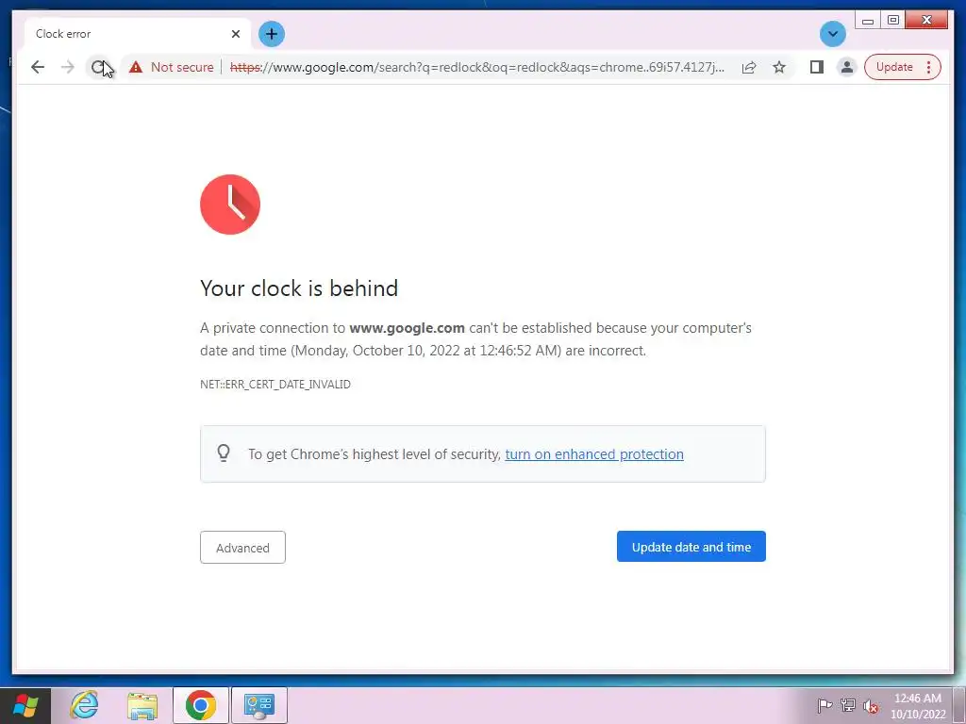
Task: Click the muted volume tray icon
Action: (x=871, y=705)
